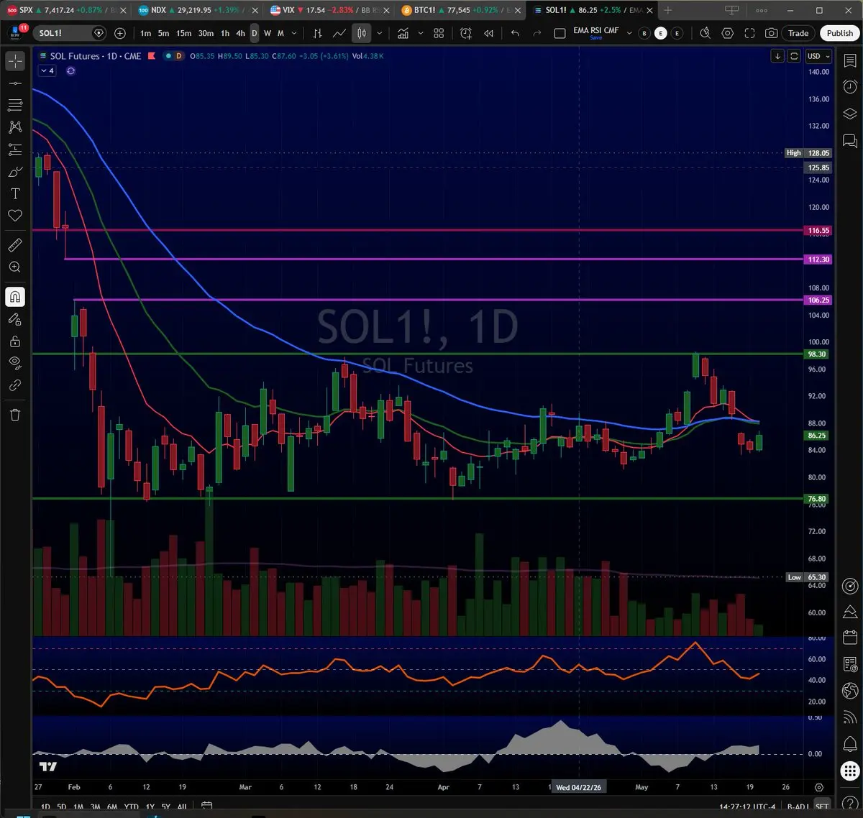Switch to the SPX tab
Image resolution: width=863 pixels, height=818 pixels.
pos(65,10)
